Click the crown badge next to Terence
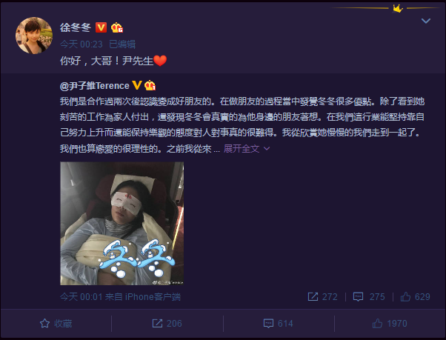Viewport: 446px width, 340px height. (x=150, y=85)
